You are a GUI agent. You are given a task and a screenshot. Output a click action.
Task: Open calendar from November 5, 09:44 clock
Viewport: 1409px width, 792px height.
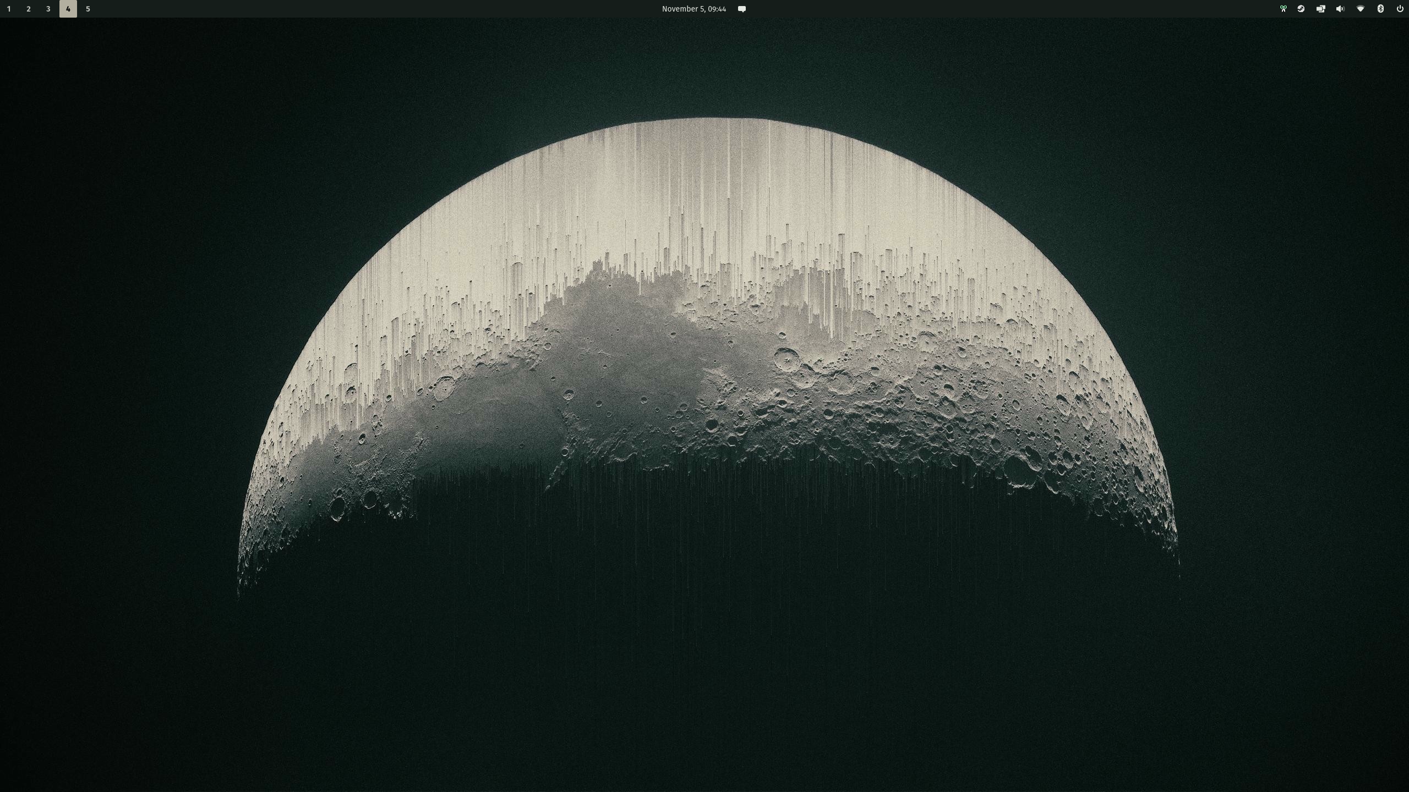[x=693, y=9]
